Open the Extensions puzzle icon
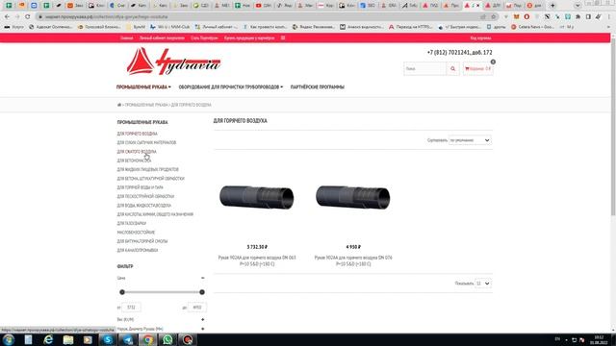The image size is (616, 346). click(x=577, y=17)
